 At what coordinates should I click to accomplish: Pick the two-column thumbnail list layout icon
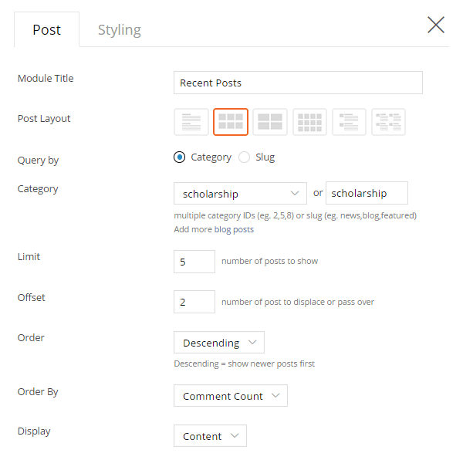pos(389,122)
